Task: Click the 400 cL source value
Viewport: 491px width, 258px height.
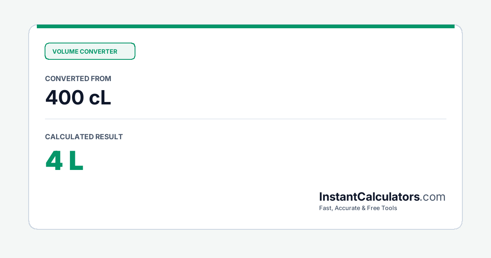Action: point(78,98)
